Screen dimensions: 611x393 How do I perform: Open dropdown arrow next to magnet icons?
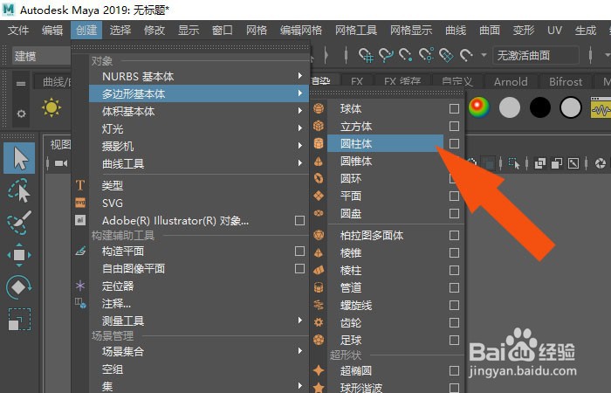pos(484,55)
